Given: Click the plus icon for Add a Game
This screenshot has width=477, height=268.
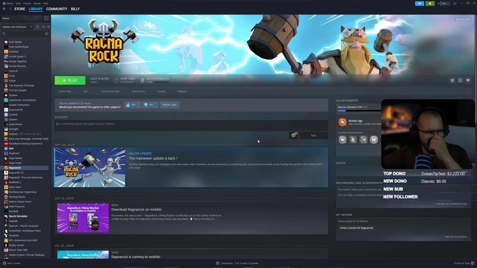Looking at the screenshot, I should click(4, 263).
